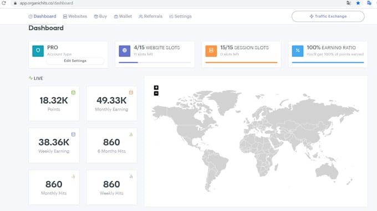Open the Dashboard tab
The width and height of the screenshot is (377, 211).
tap(42, 16)
